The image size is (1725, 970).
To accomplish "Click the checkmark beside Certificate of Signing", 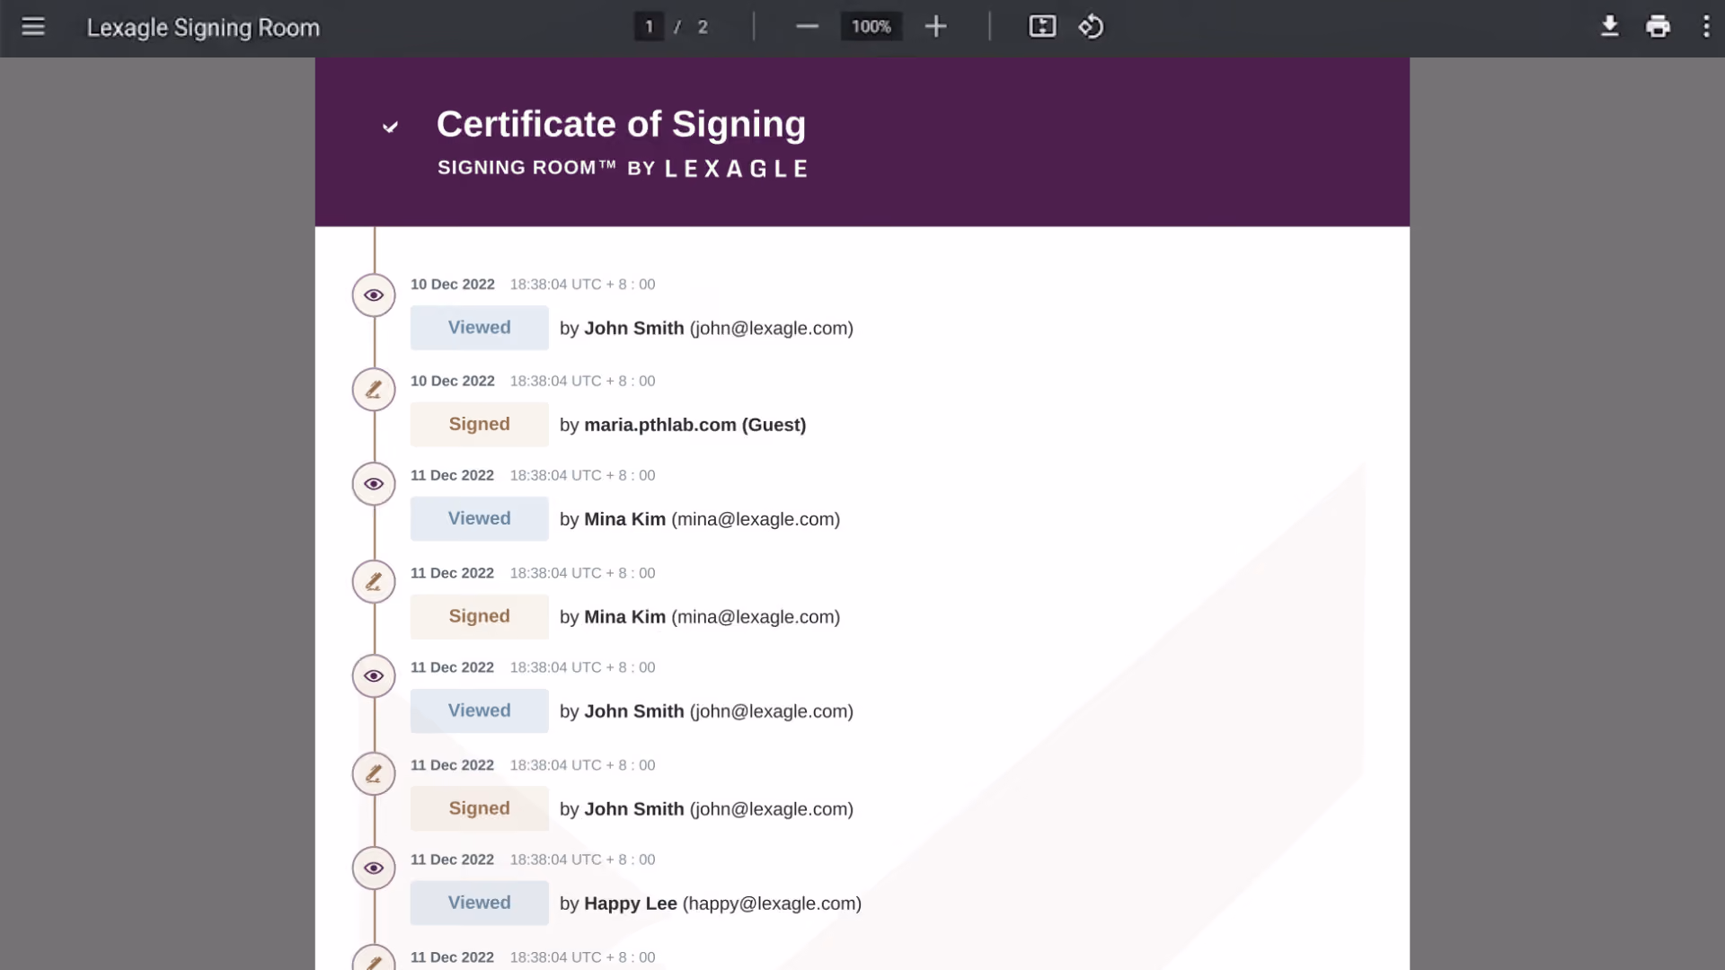I will [x=390, y=127].
